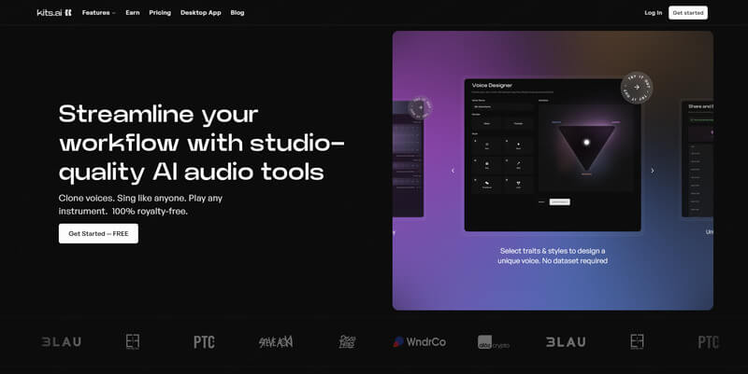Click the 'Clone voices. Sing like anyone' subtitle
The image size is (748, 374).
tap(141, 204)
